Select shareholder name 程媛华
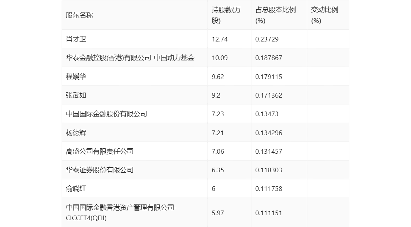This screenshot has height=227, width=411. (x=76, y=77)
